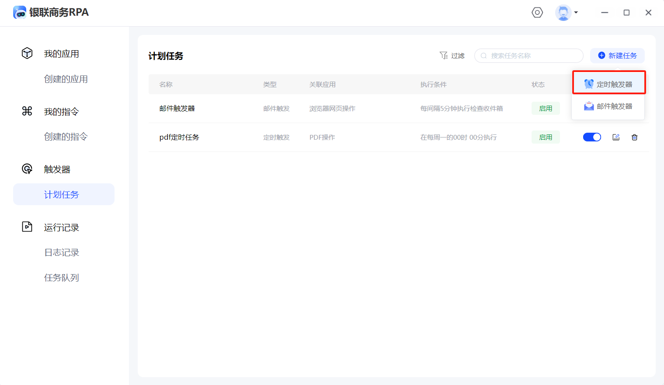The width and height of the screenshot is (664, 385).
Task: Click the 运行记录 play-file icon
Action: (x=27, y=227)
